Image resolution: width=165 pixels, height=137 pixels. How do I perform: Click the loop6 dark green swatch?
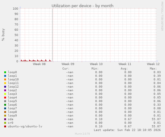point(5,105)
